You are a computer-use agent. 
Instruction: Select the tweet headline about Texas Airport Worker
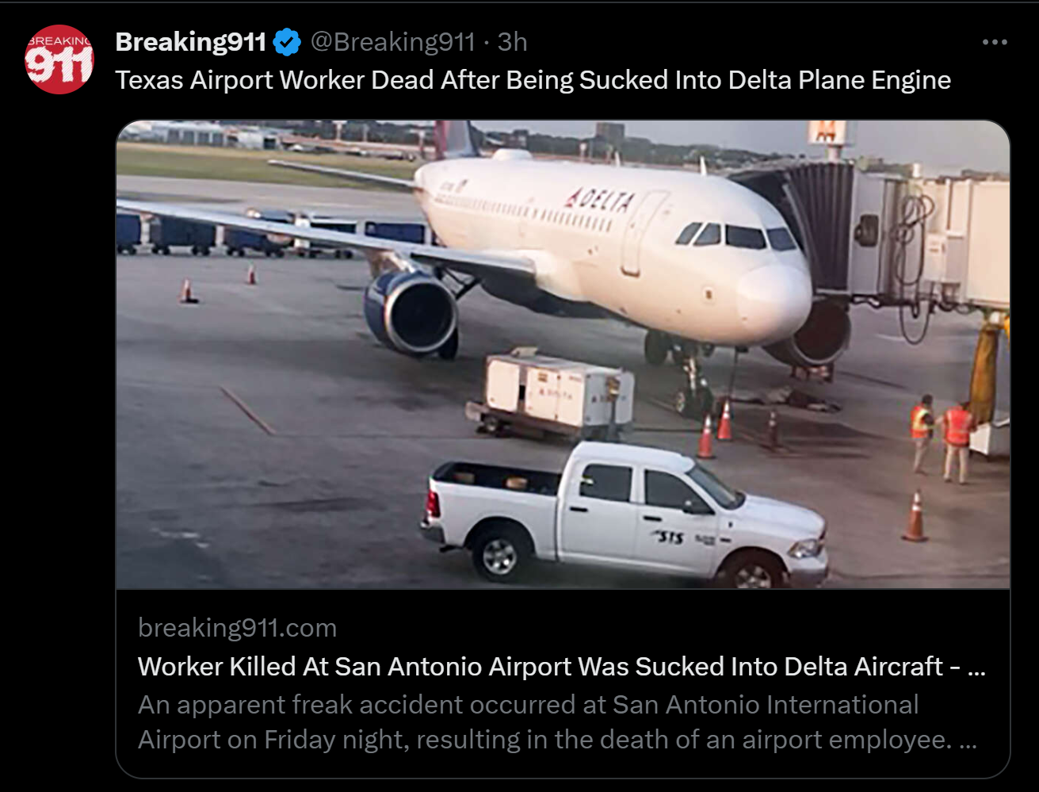(533, 80)
